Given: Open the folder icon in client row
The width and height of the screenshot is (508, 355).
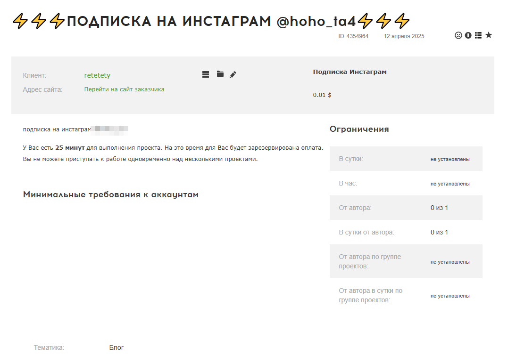Looking at the screenshot, I should click(x=220, y=74).
